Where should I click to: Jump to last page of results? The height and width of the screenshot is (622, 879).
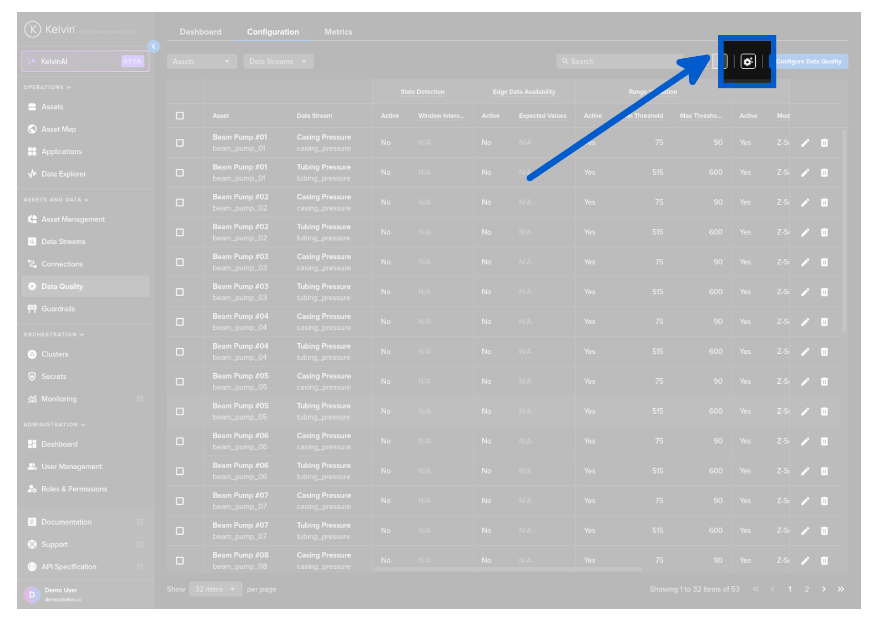(x=841, y=589)
